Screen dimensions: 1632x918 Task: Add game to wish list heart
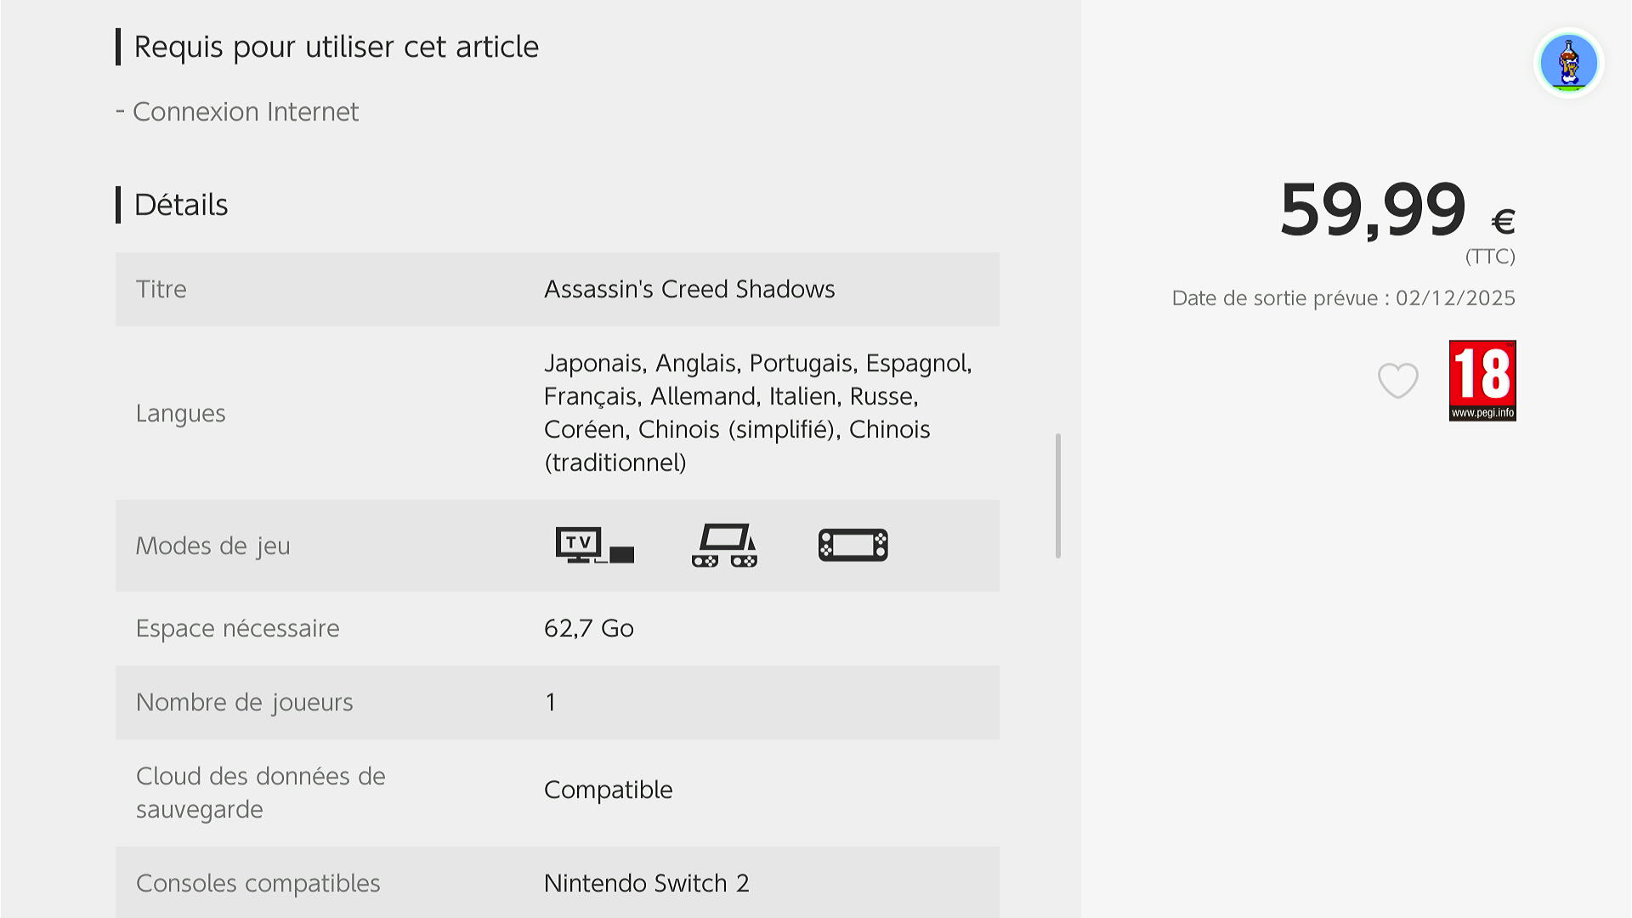coord(1397,380)
